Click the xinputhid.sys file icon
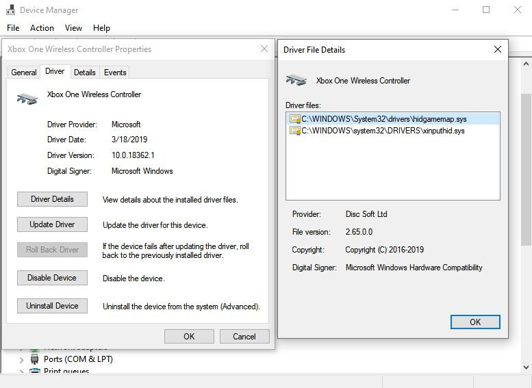The image size is (532, 388). click(x=295, y=131)
